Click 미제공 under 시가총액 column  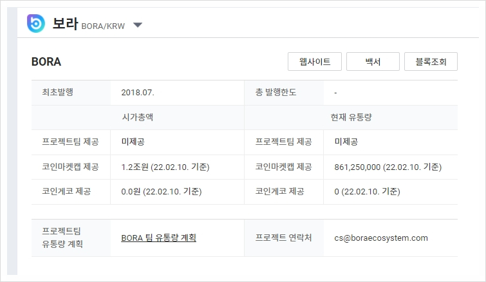click(x=133, y=142)
